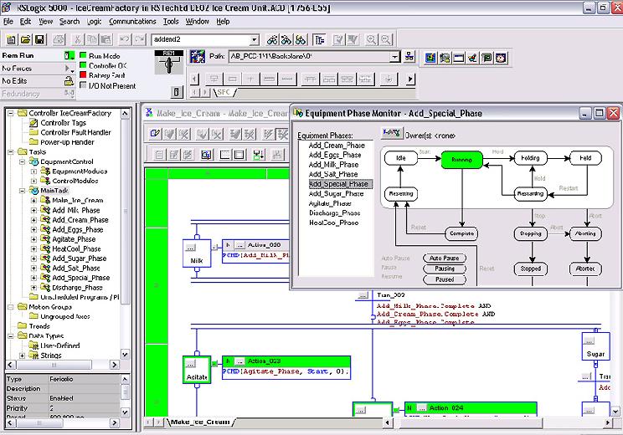623x435 pixels.
Task: Click the Who Active network icon beside Path
Action: [x=409, y=57]
